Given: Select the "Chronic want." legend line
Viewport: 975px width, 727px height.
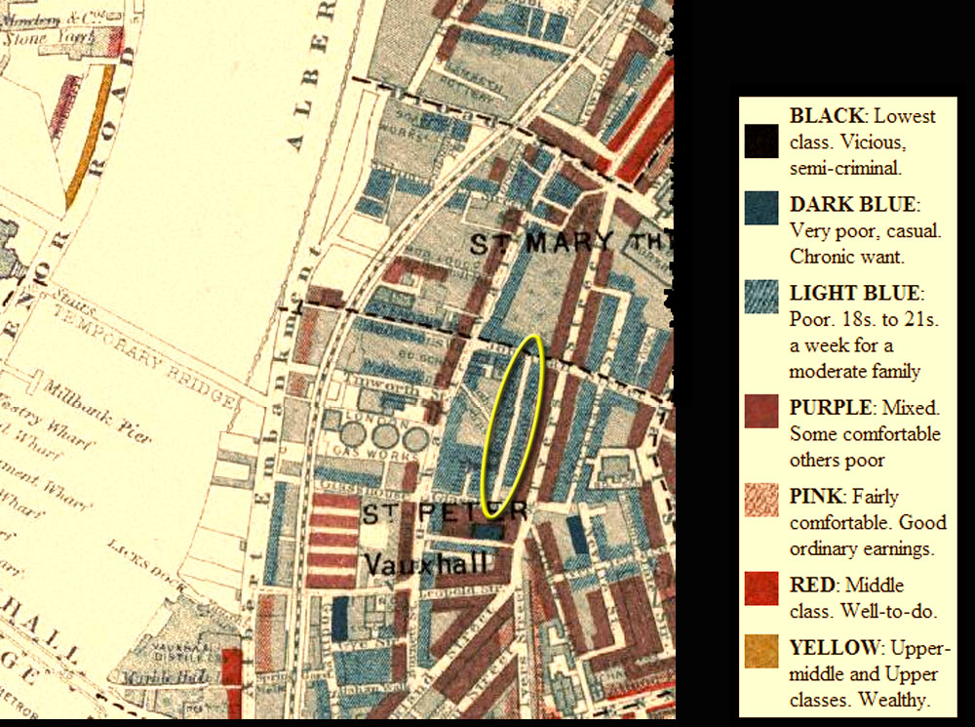Looking at the screenshot, I should (x=846, y=257).
